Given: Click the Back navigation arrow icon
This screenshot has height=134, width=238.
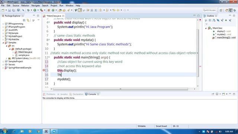Looking at the screenshot, I should click(118, 10).
